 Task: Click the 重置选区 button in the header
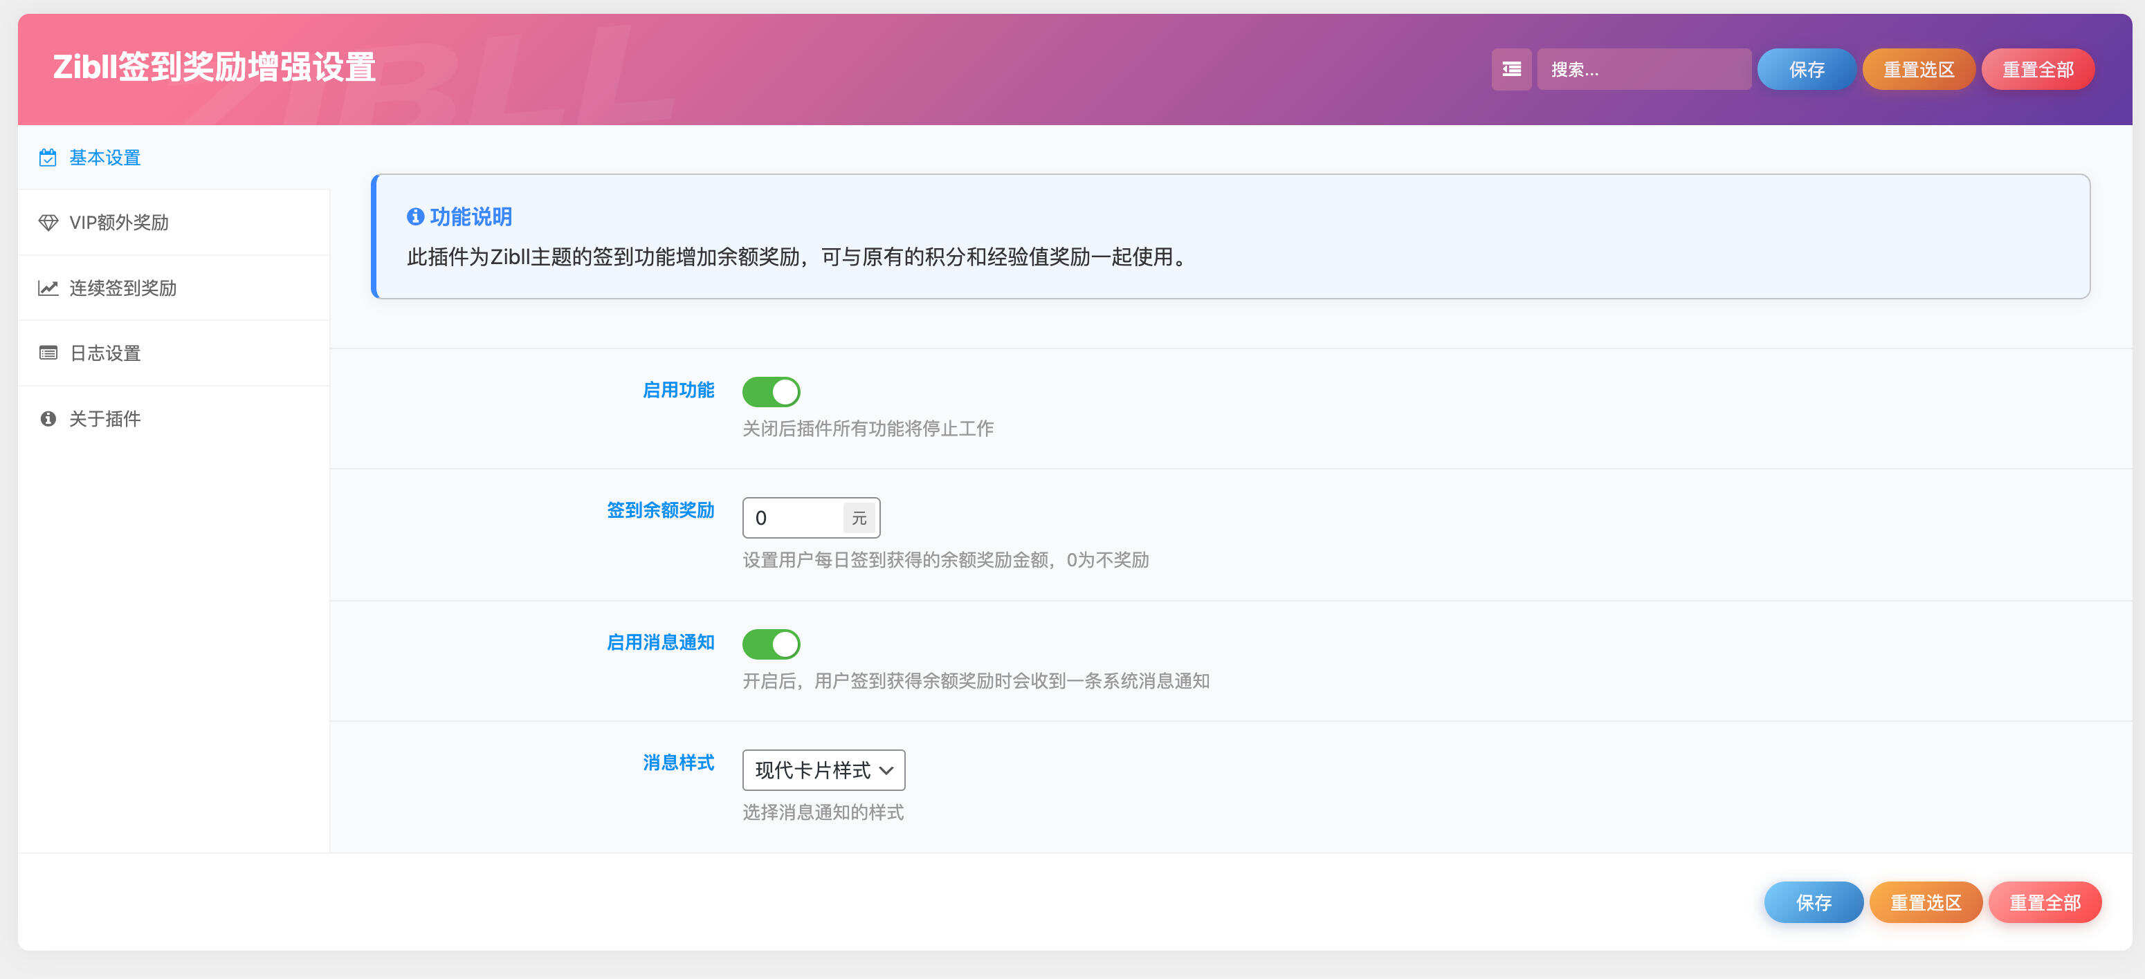1919,69
